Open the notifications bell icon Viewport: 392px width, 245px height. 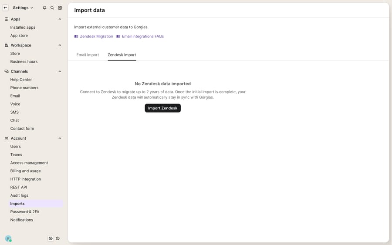point(44,8)
